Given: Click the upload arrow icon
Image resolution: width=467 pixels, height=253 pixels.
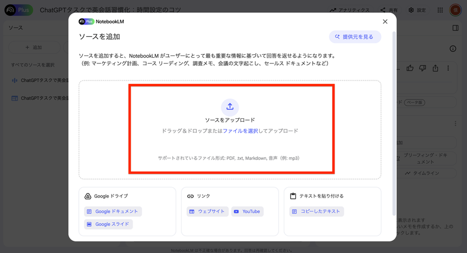Looking at the screenshot, I should click(230, 107).
